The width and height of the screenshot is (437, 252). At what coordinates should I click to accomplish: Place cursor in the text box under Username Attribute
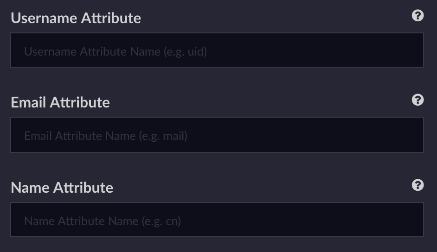217,50
